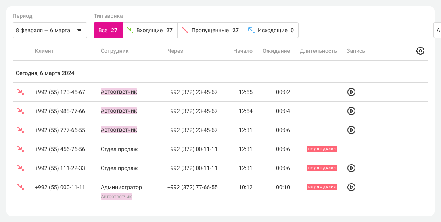The width and height of the screenshot is (441, 222).
Task: Click missed call icon for +992 (55) 000-11-11
Action: tap(20, 187)
